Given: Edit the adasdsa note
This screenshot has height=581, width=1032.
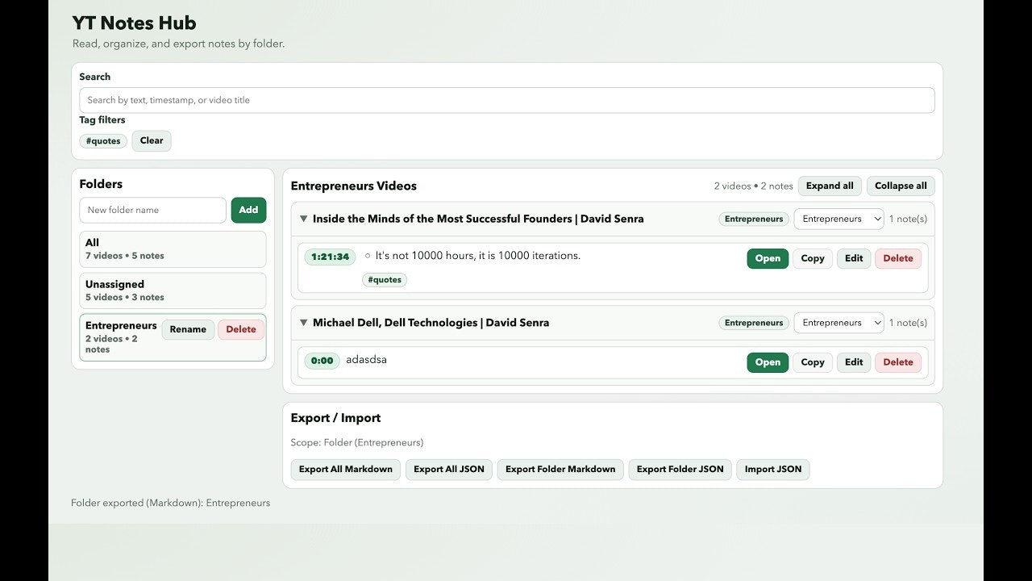Looking at the screenshot, I should 854,362.
